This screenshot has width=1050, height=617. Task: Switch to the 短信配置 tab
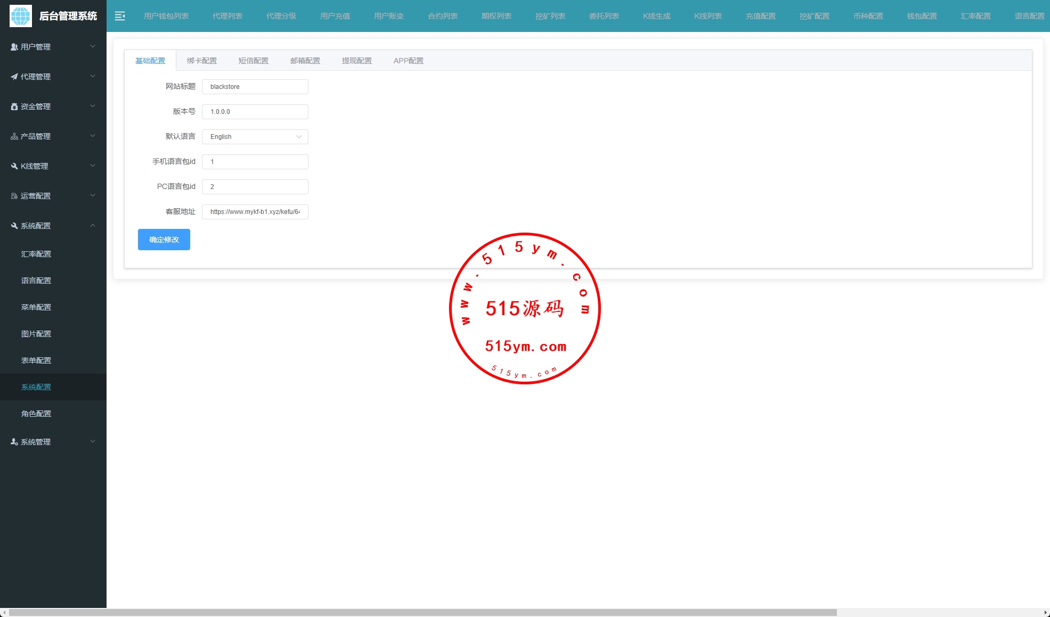[x=254, y=61]
